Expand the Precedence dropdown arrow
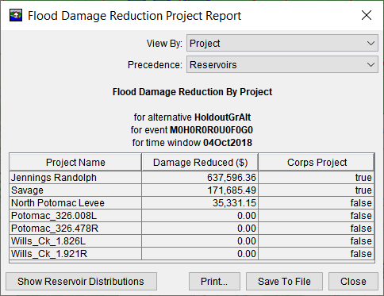Image resolution: width=384 pixels, height=296 pixels. coord(371,64)
